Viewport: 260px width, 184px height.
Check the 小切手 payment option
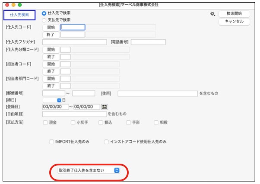coord(73,123)
